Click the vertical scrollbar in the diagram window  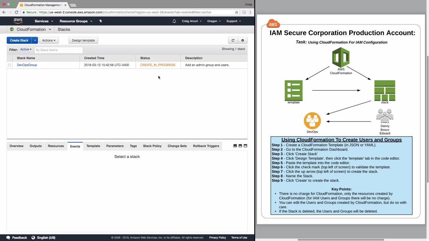point(427,119)
